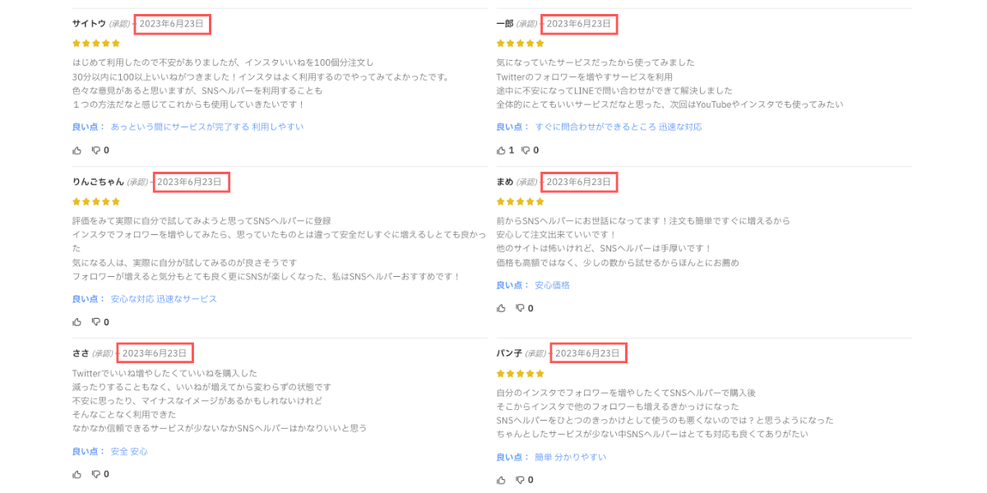Upvote 一郎's review thumbs up icon
Viewport: 987px width, 493px height.
click(x=501, y=150)
